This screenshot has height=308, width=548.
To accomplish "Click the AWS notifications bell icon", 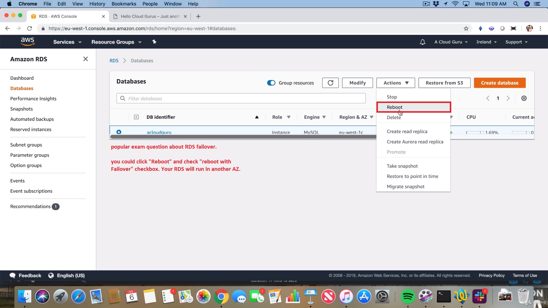I will 422,42.
